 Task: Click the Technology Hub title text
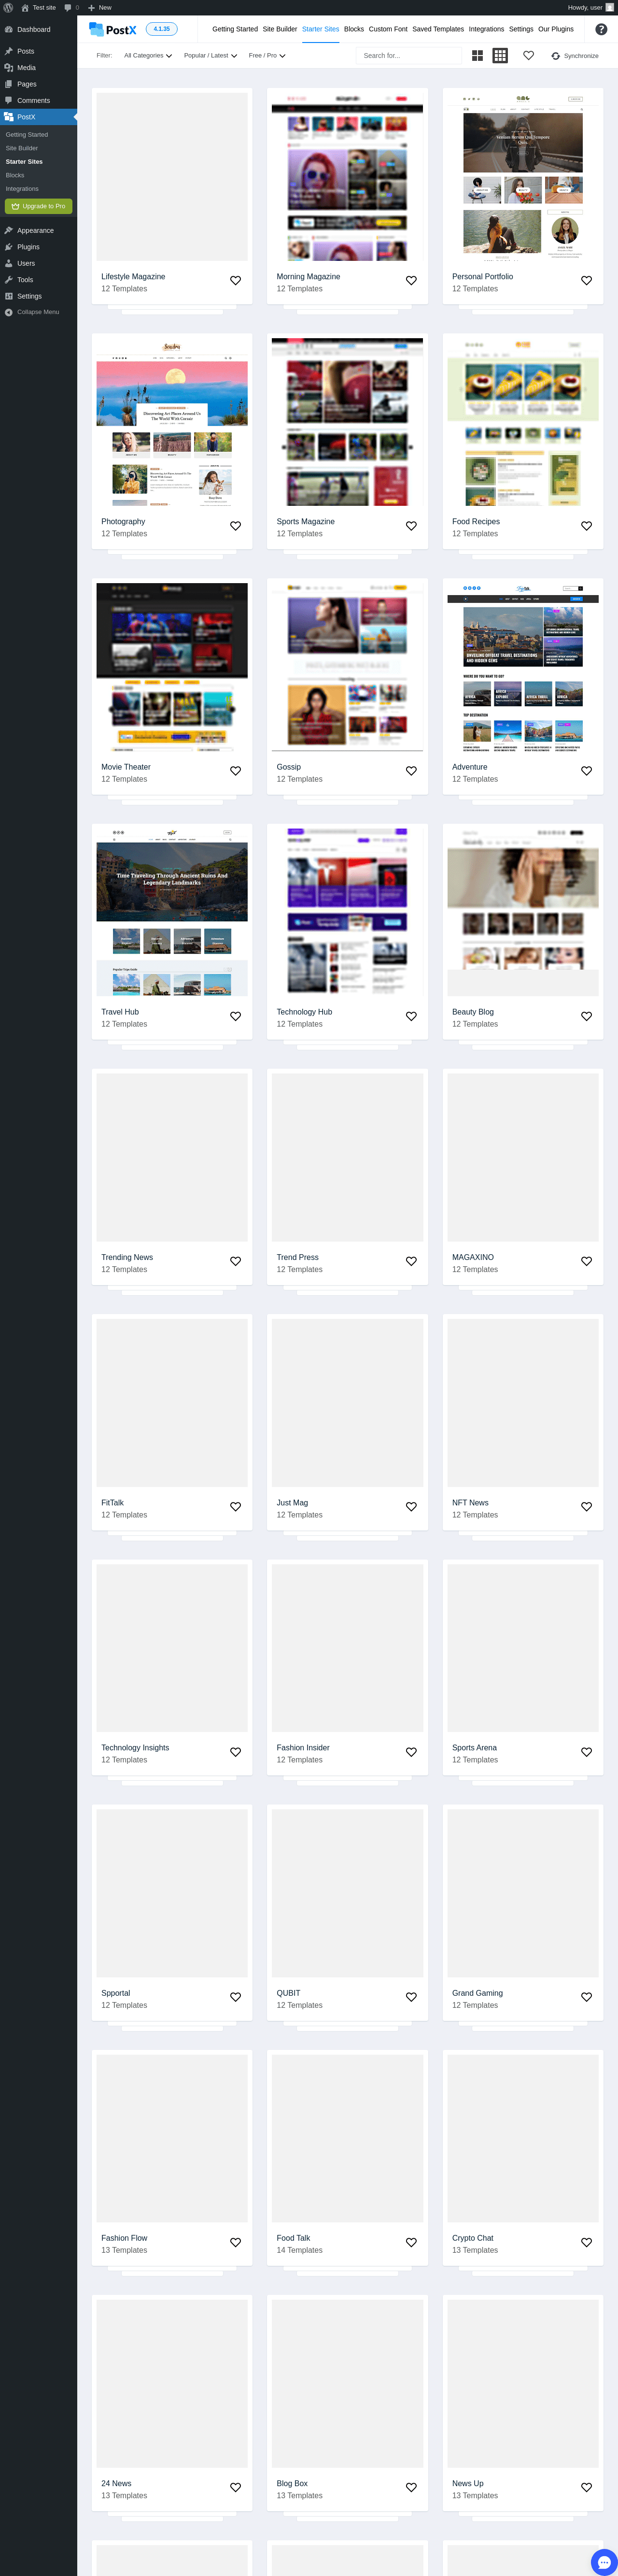click(x=304, y=1012)
